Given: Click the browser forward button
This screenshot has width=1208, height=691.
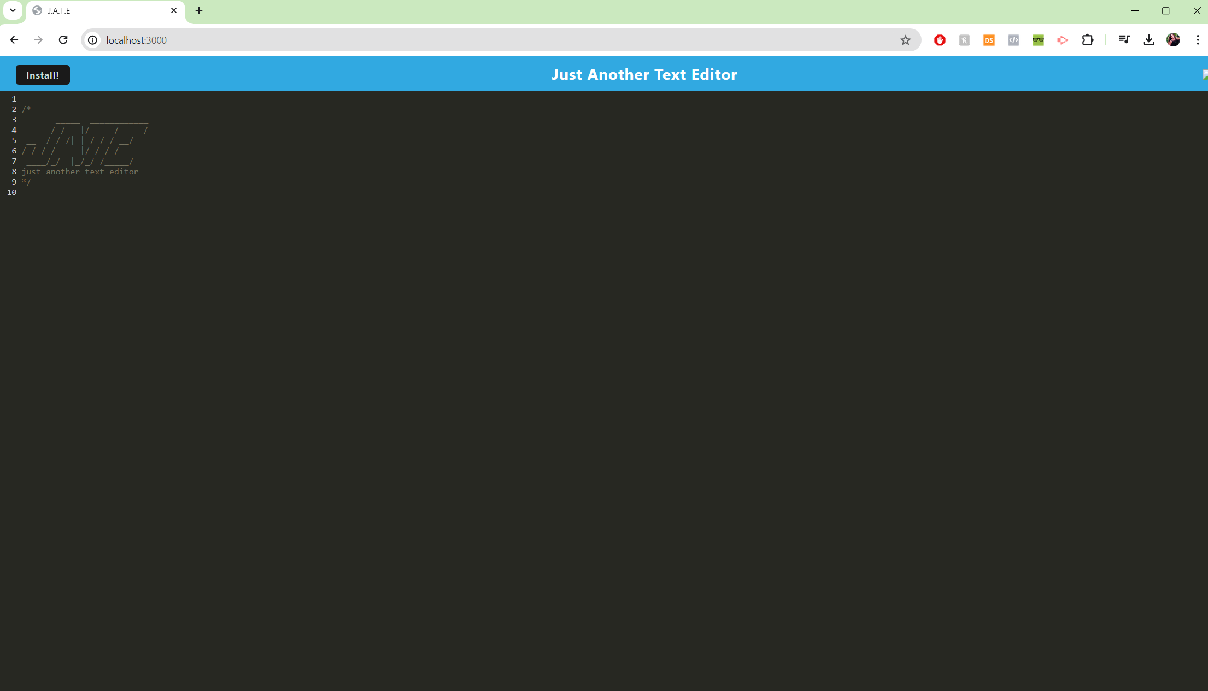Looking at the screenshot, I should [38, 40].
